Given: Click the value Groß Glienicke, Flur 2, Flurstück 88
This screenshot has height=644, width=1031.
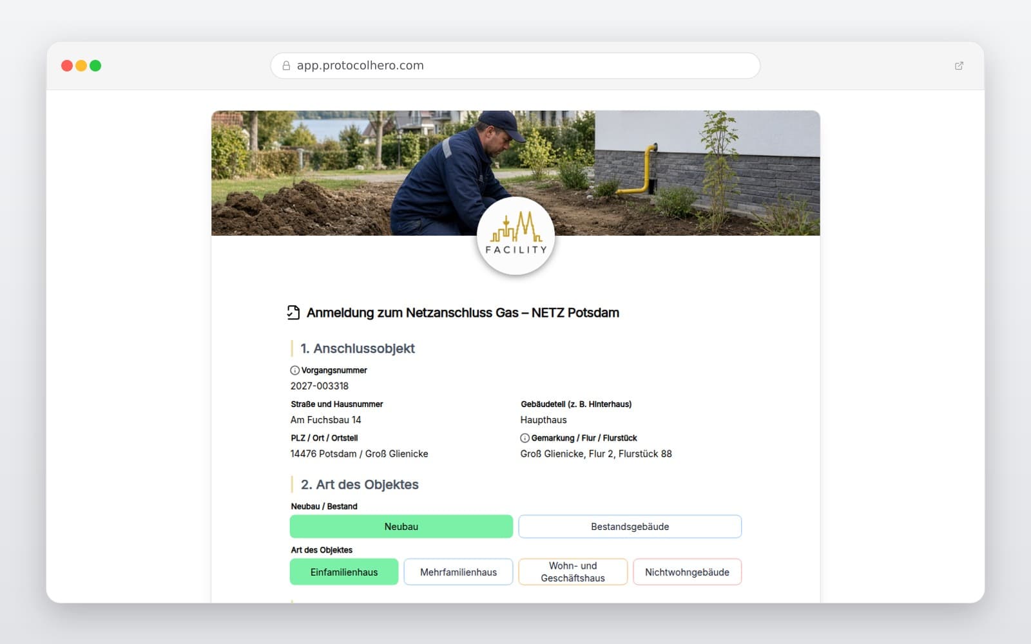Looking at the screenshot, I should [596, 453].
